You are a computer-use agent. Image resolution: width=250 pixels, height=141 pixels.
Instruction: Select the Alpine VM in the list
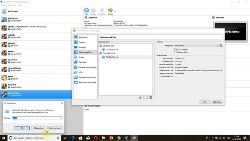[x=36, y=78]
